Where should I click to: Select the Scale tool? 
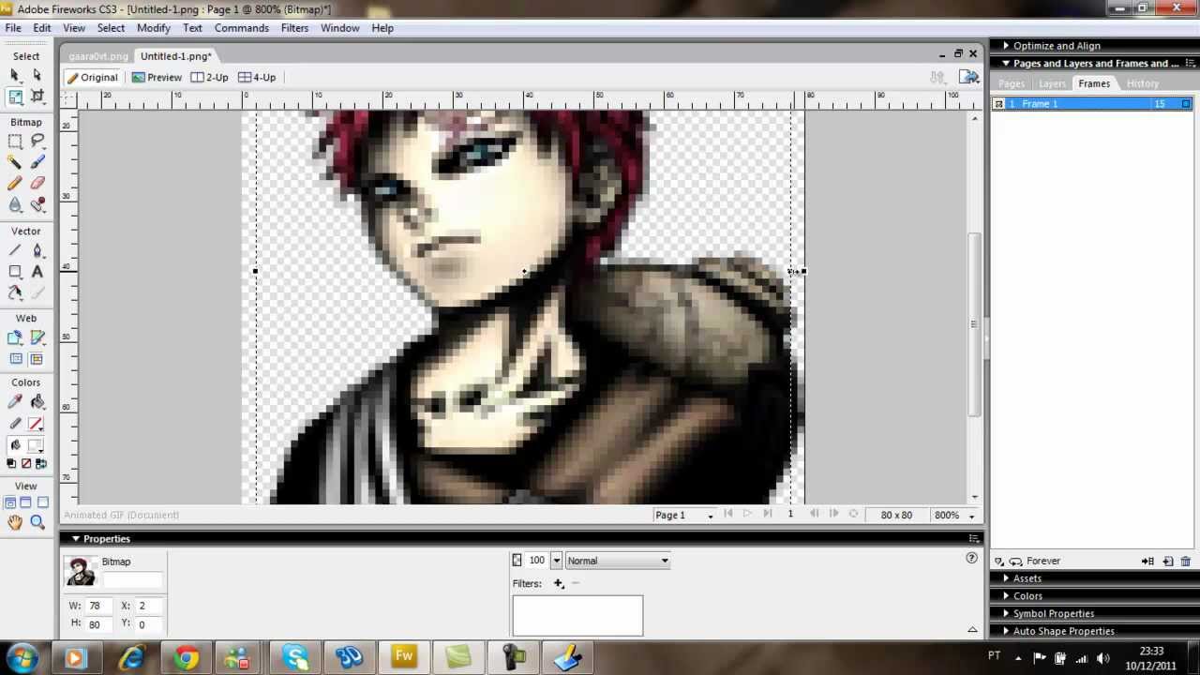click(x=15, y=97)
